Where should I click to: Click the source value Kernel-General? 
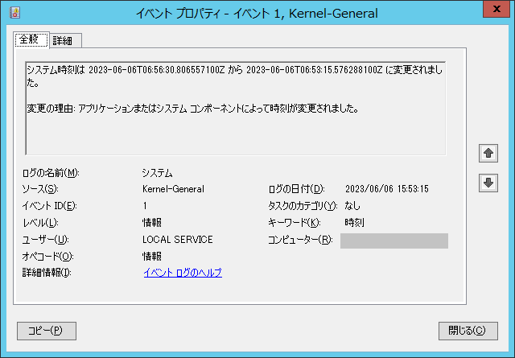tap(174, 189)
